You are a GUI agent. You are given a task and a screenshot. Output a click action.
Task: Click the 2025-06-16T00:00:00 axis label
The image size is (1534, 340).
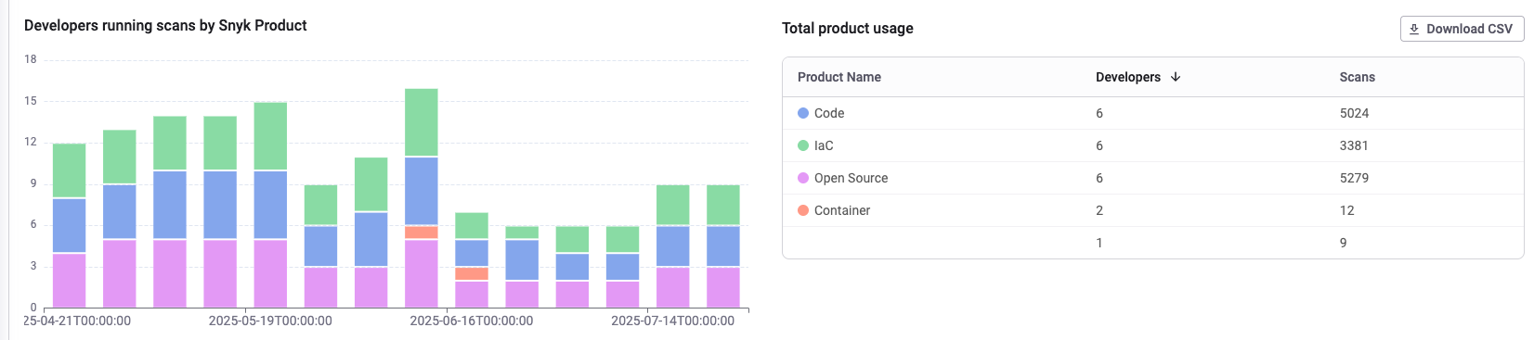(x=472, y=321)
